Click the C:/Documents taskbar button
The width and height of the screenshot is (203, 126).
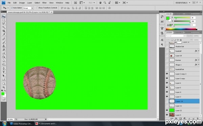click(46, 124)
